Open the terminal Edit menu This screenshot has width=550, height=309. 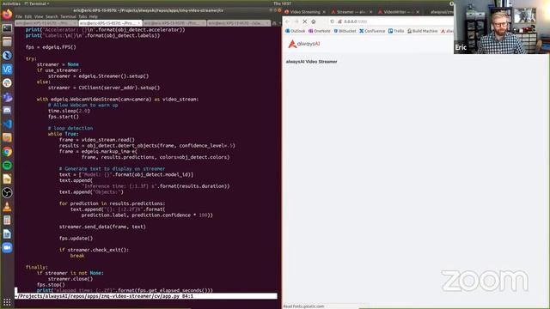coord(28,16)
